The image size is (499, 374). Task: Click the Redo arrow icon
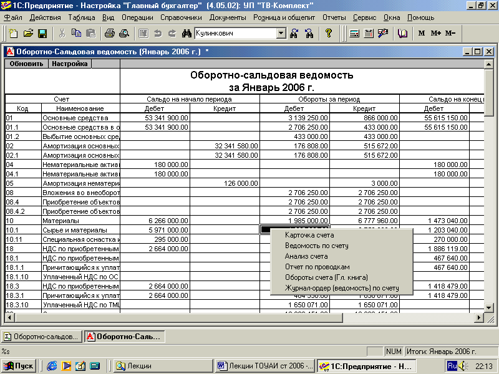coord(172,33)
